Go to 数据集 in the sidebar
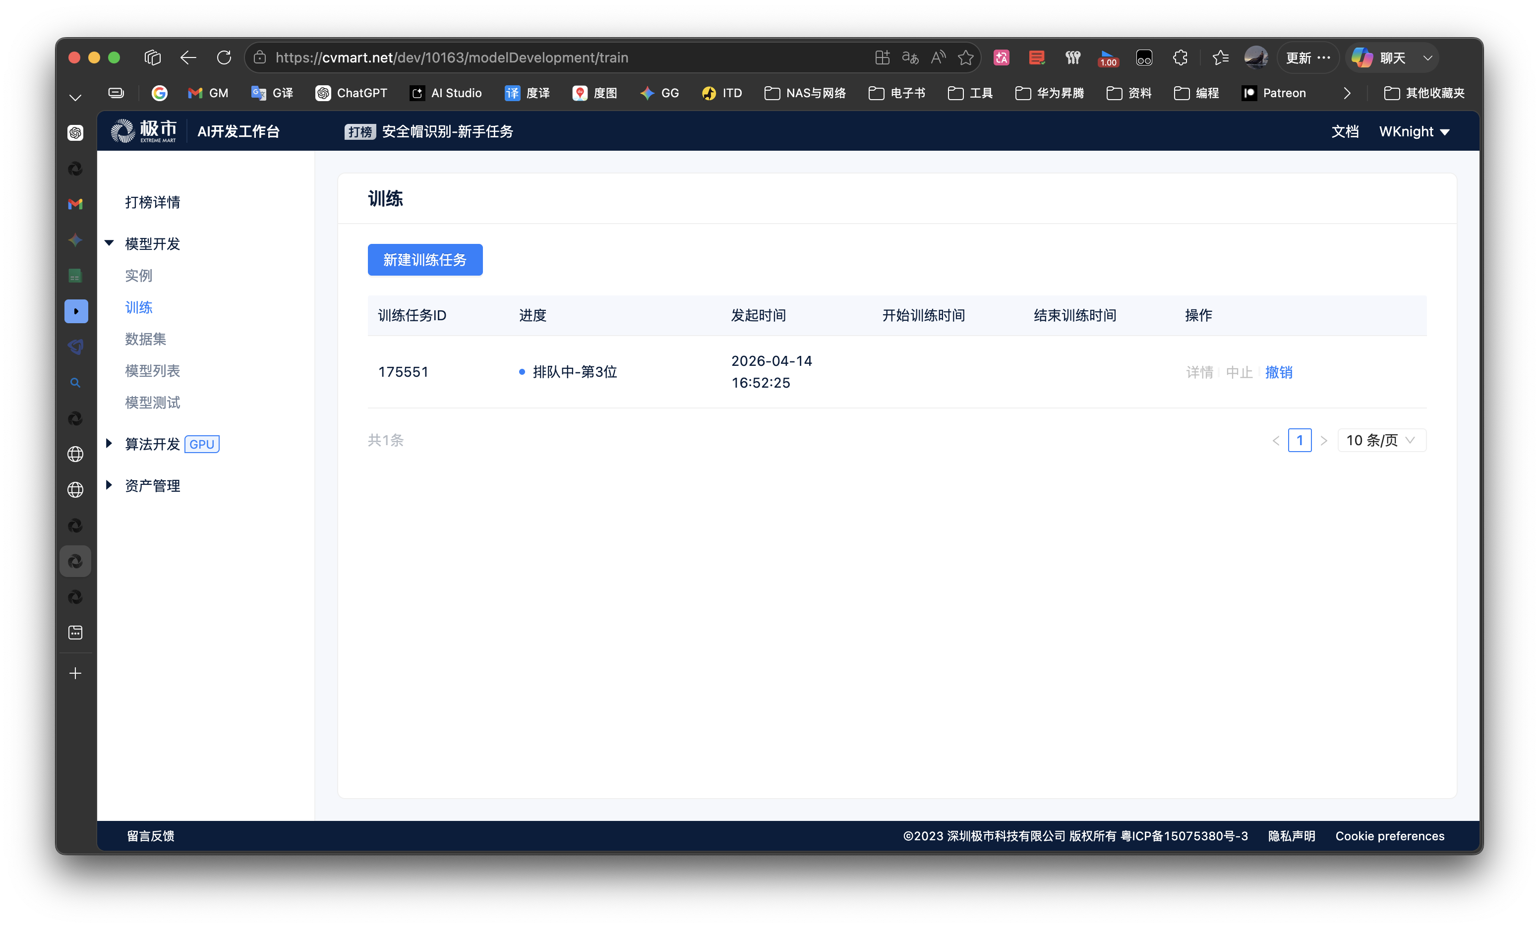Viewport: 1539px width, 928px height. click(x=146, y=339)
